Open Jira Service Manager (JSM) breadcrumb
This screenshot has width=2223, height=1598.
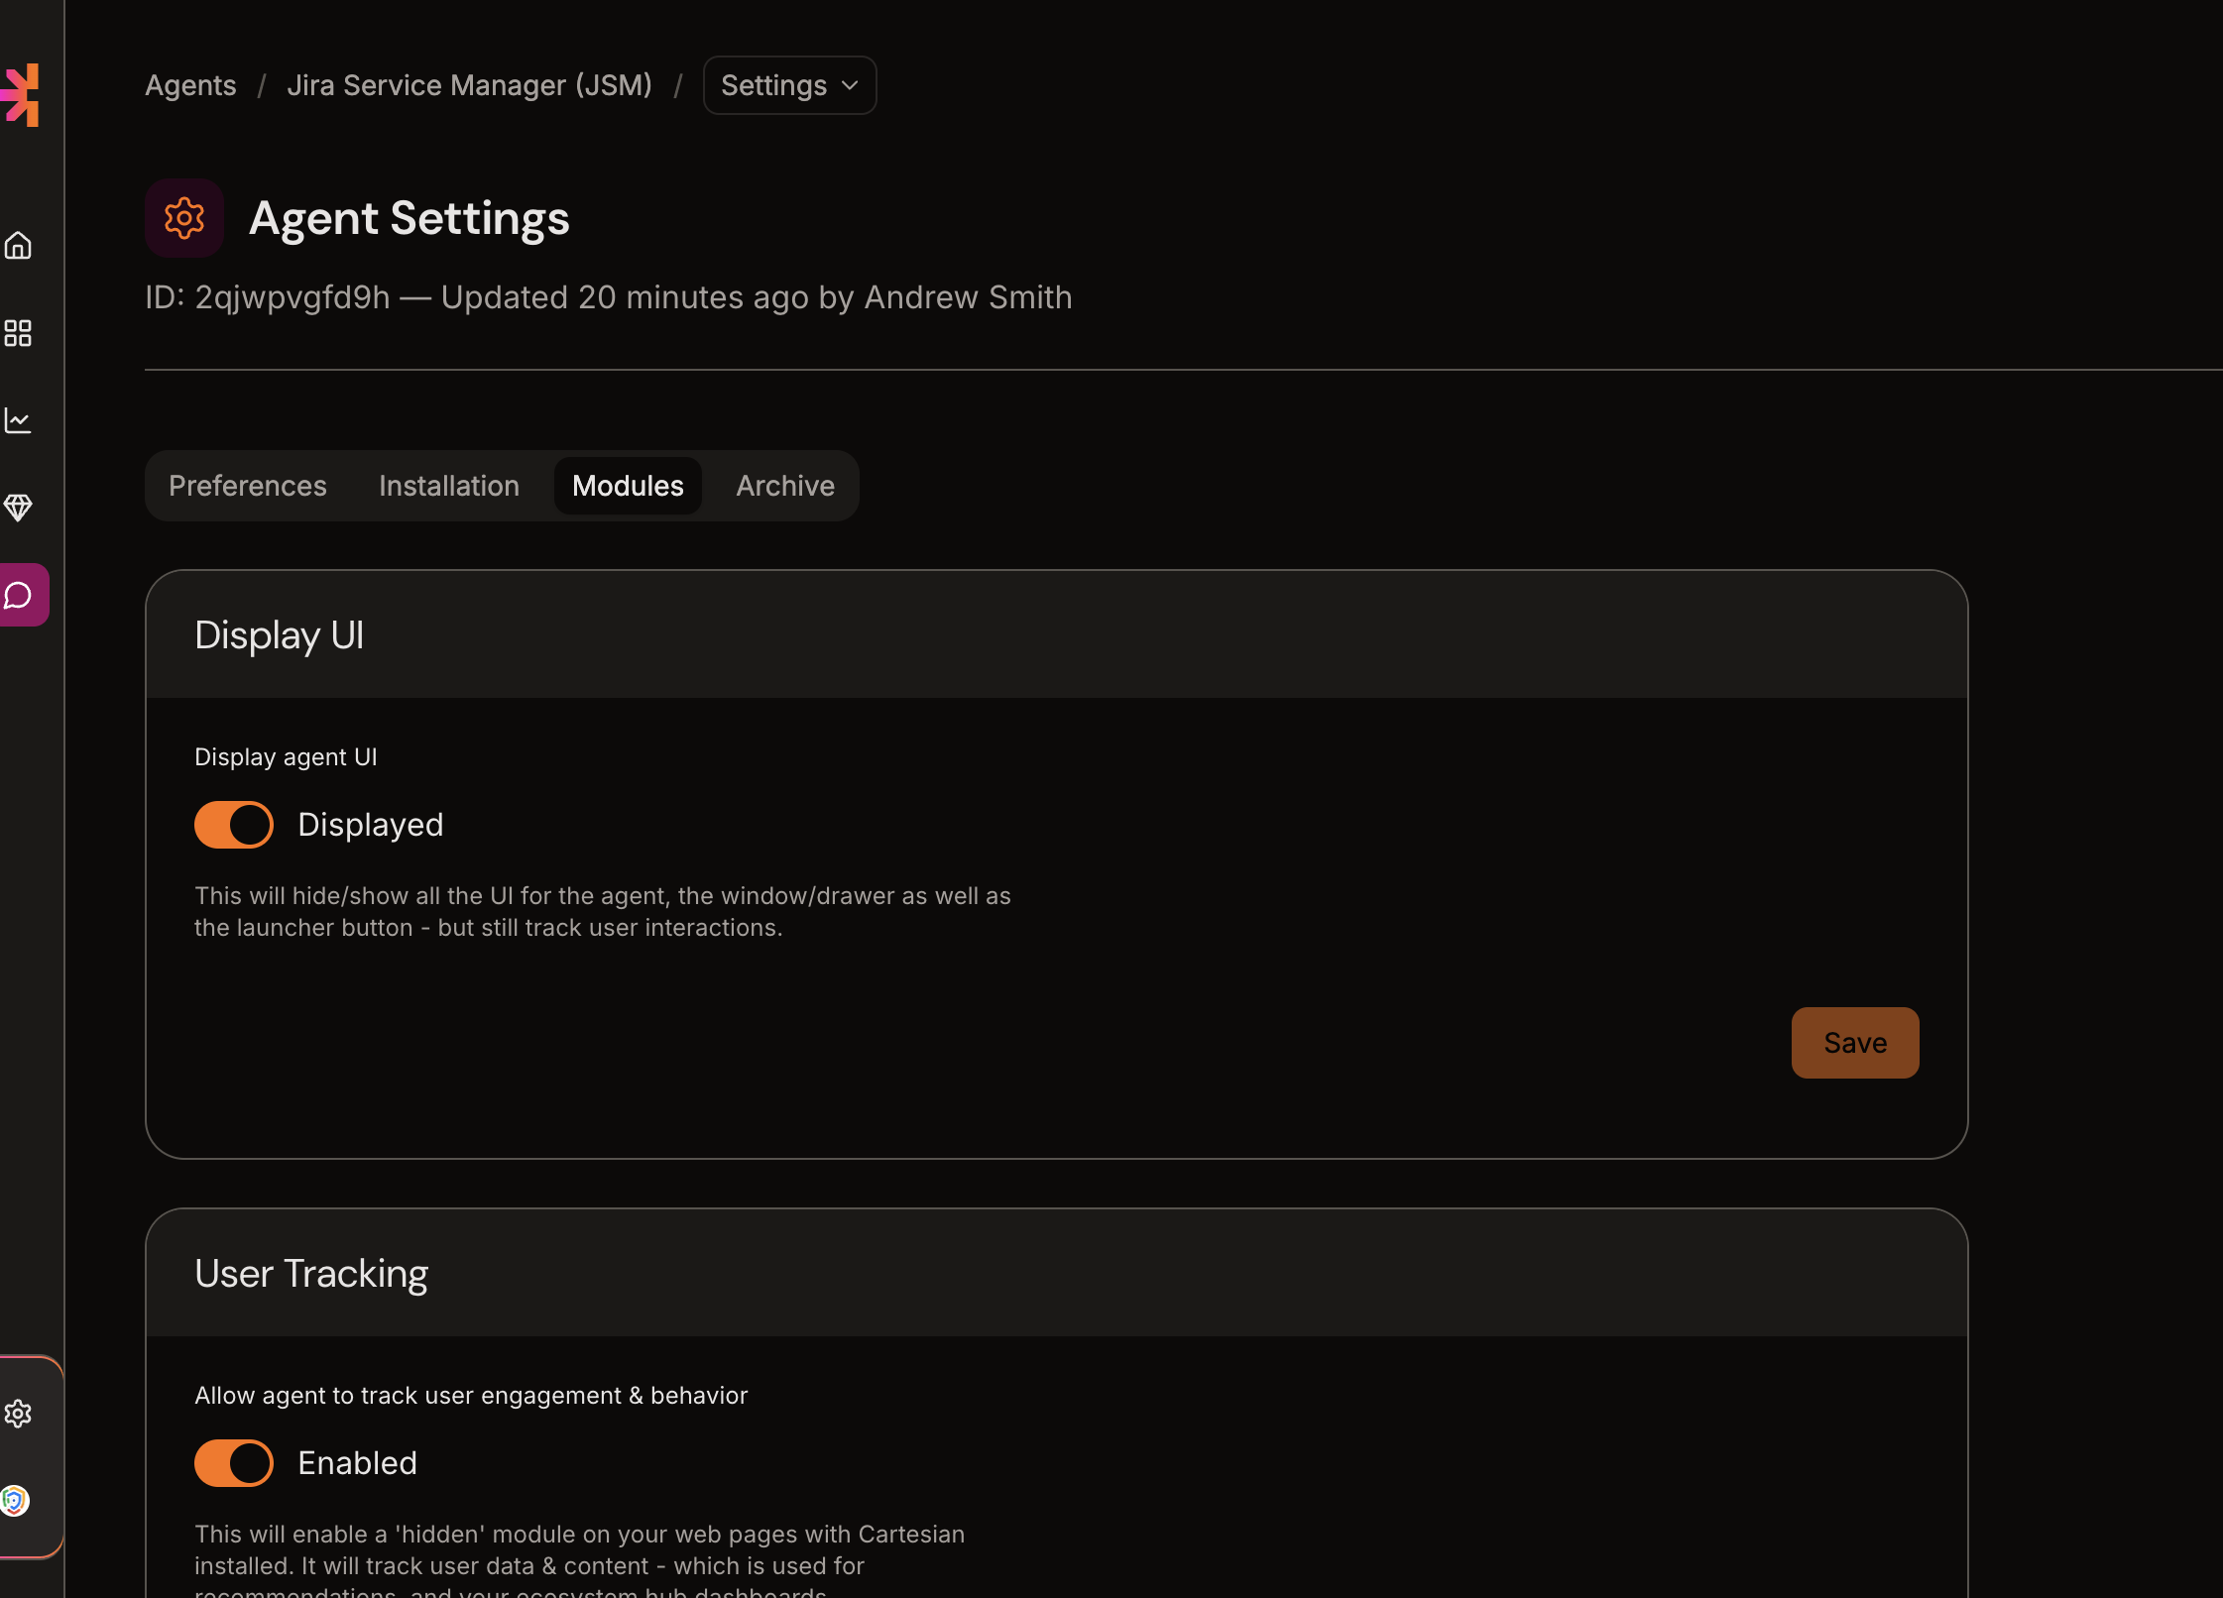(469, 85)
